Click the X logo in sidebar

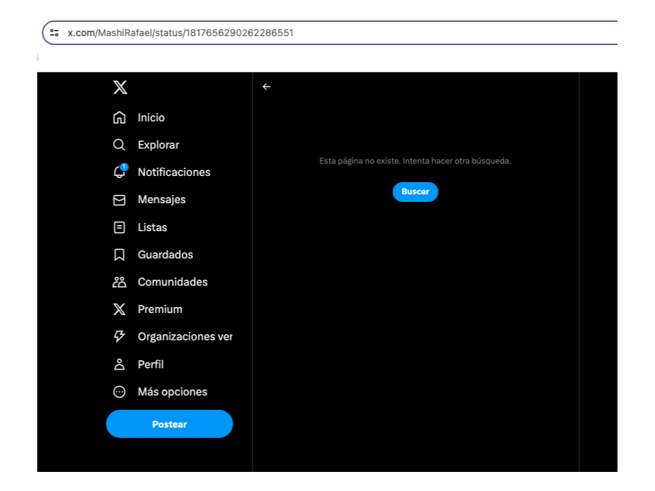(119, 87)
